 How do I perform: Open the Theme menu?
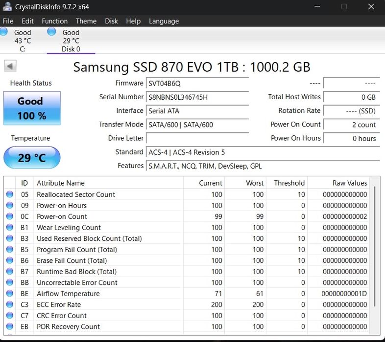[86, 21]
